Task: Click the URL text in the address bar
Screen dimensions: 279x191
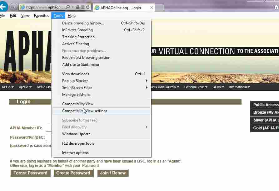Action: tap(45, 7)
